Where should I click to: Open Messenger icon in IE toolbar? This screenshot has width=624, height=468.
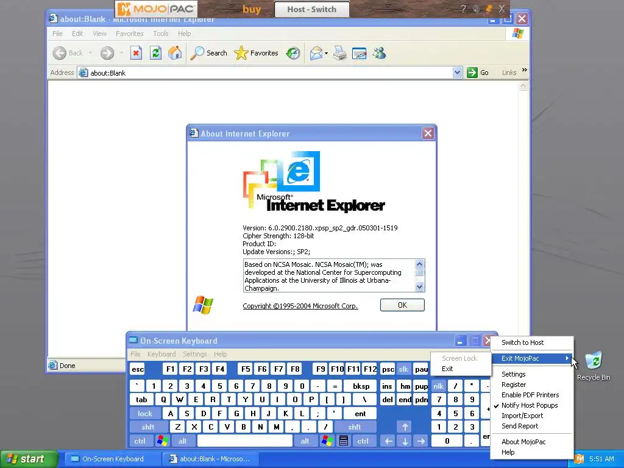click(x=379, y=53)
